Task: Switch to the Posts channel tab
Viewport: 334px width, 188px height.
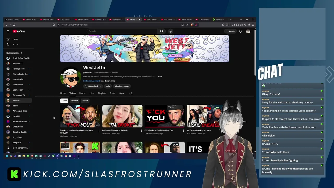Action: [x=112, y=93]
